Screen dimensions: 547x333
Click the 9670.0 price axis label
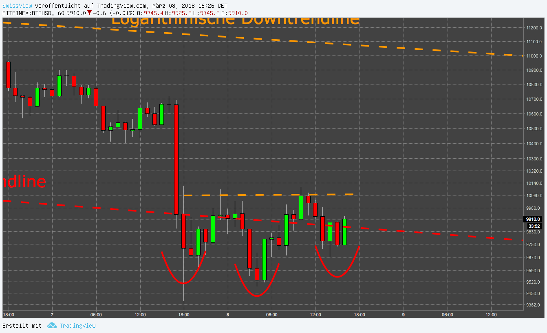pyautogui.click(x=534, y=258)
